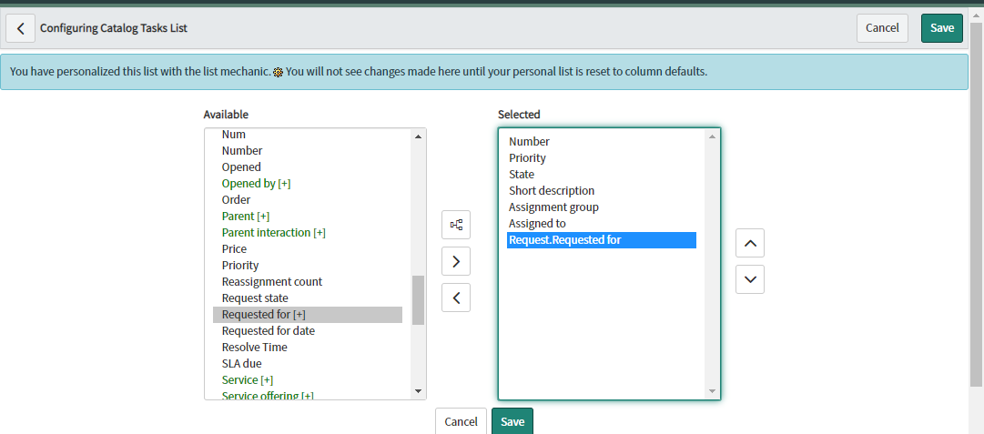Viewport: 984px width, 434px height.
Task: Select 'State' in Selected list
Action: point(601,175)
